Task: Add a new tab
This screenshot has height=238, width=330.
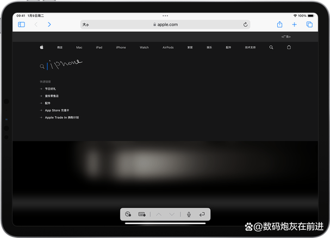Action: tap(294, 24)
